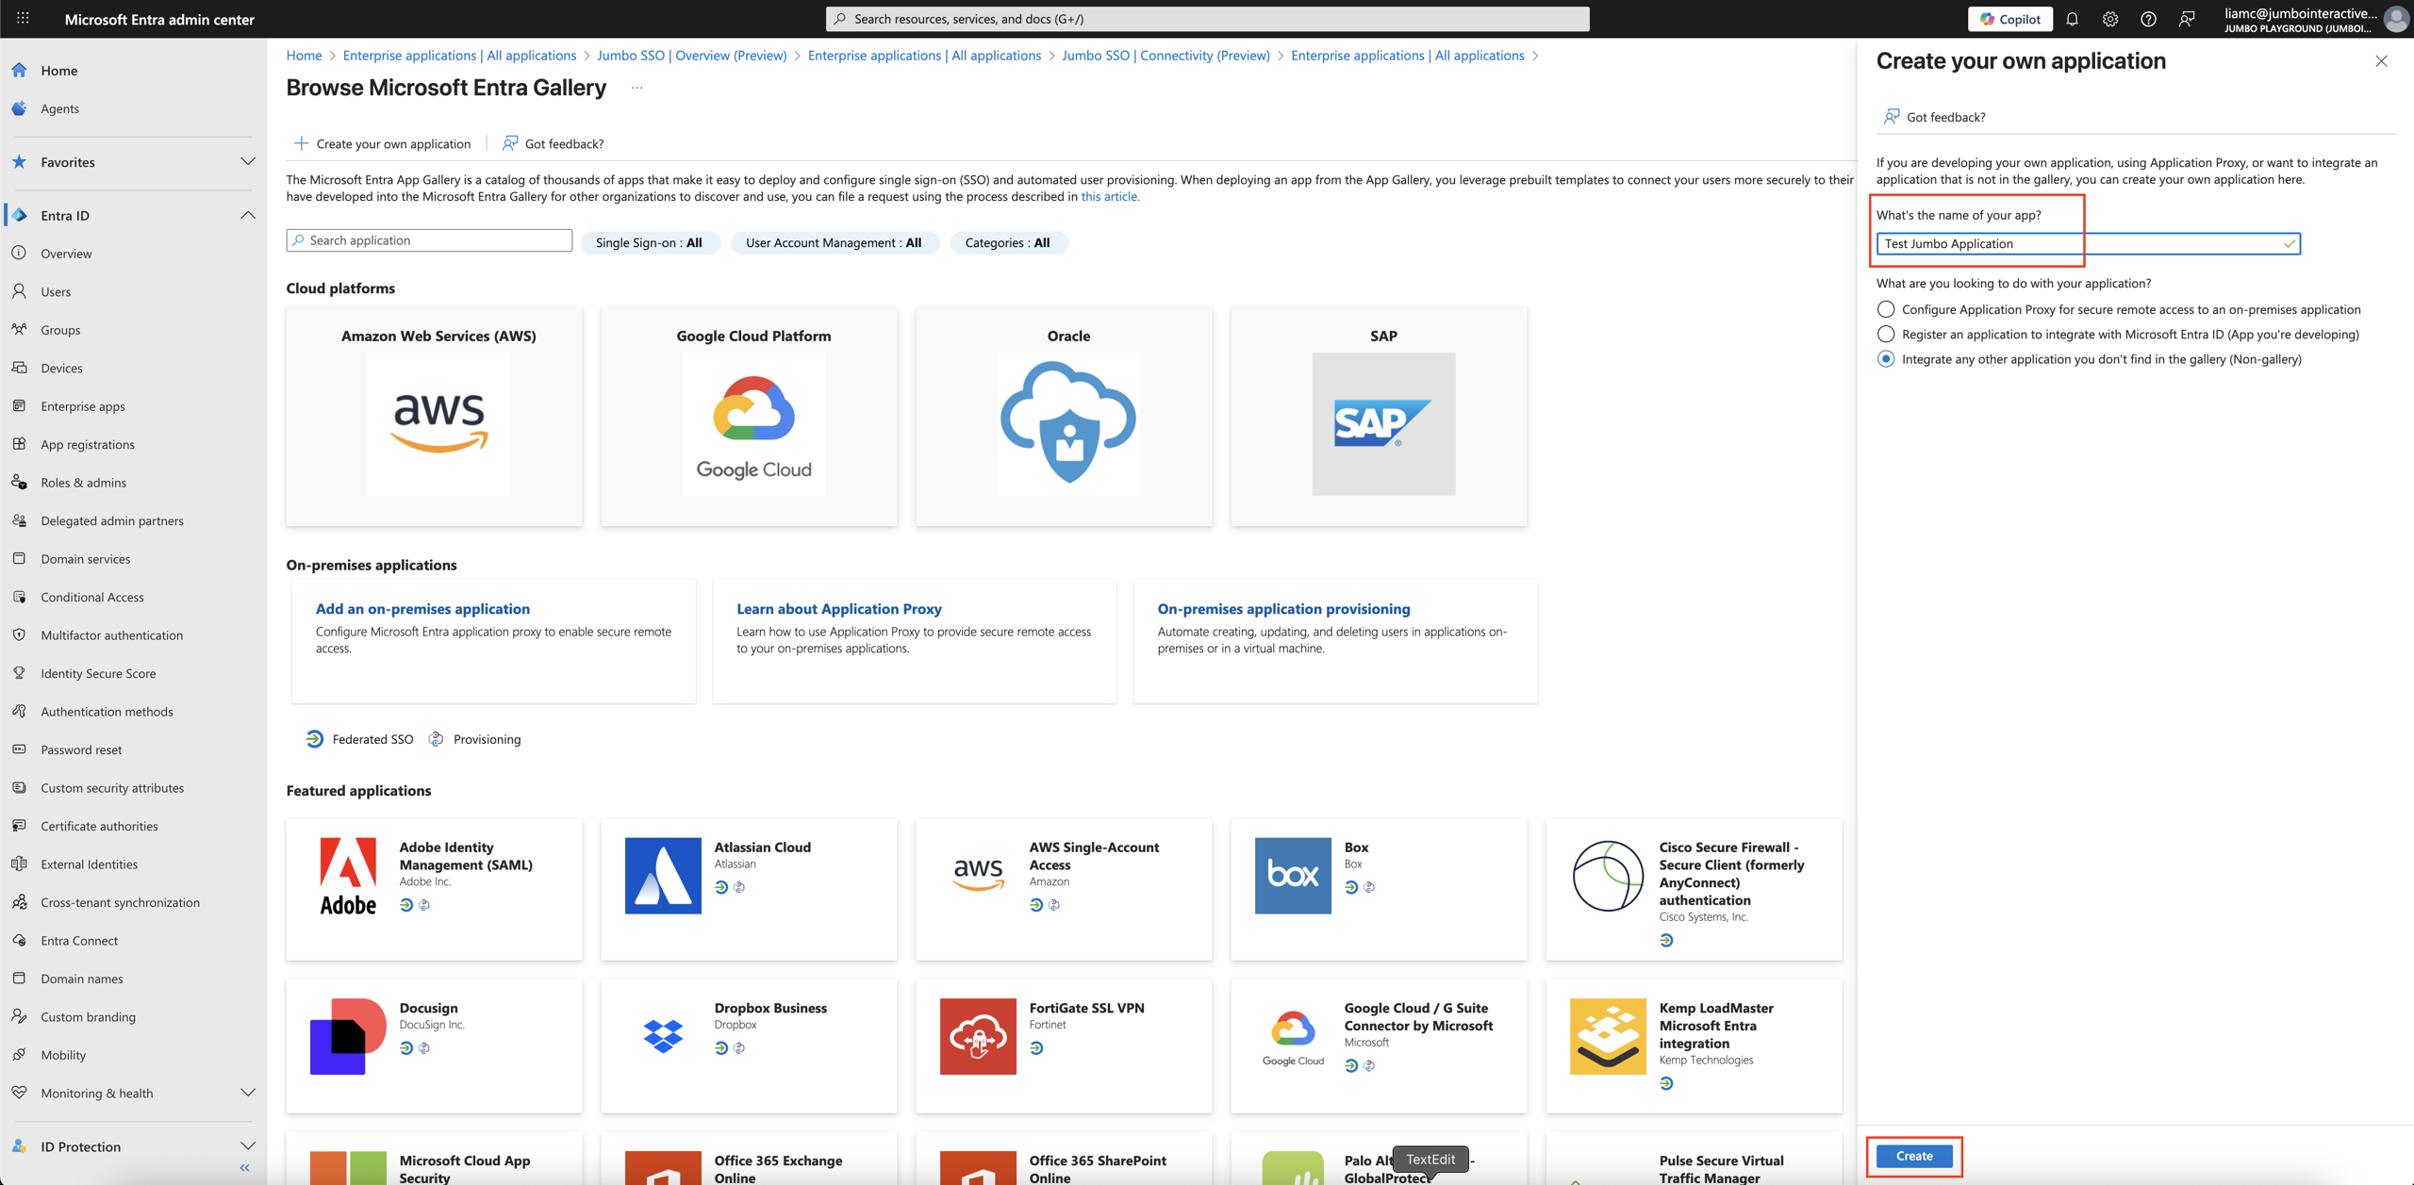Select Configure Application Proxy radio option

pyautogui.click(x=1886, y=309)
